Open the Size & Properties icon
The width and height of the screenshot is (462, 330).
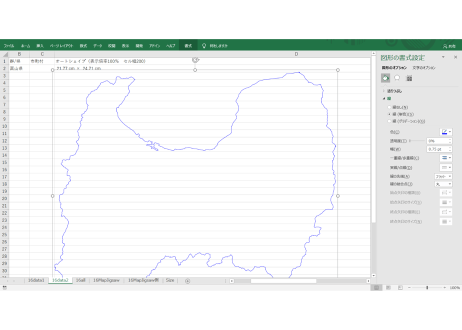pos(408,78)
